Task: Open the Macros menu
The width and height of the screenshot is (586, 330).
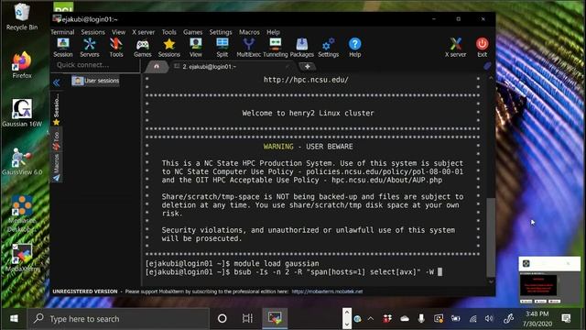Action: click(x=249, y=32)
